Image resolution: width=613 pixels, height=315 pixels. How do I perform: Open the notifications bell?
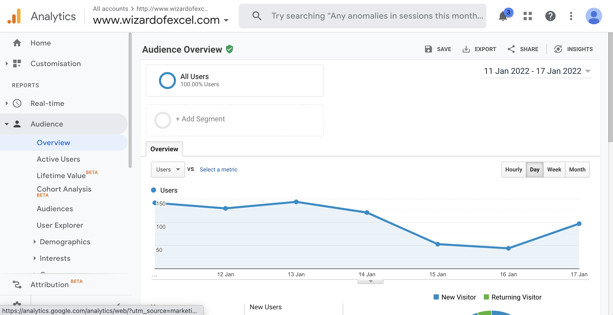503,16
